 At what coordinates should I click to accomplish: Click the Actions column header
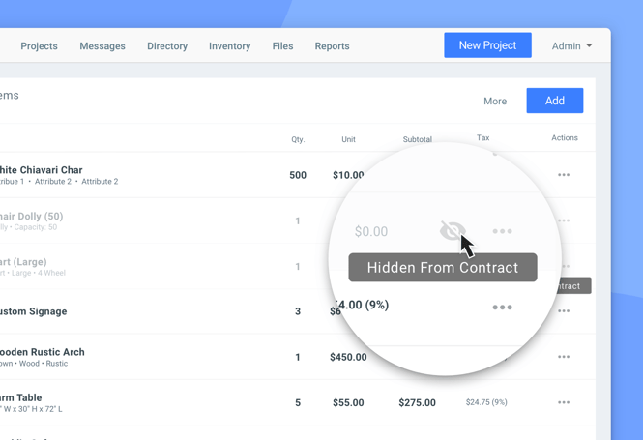(x=565, y=137)
